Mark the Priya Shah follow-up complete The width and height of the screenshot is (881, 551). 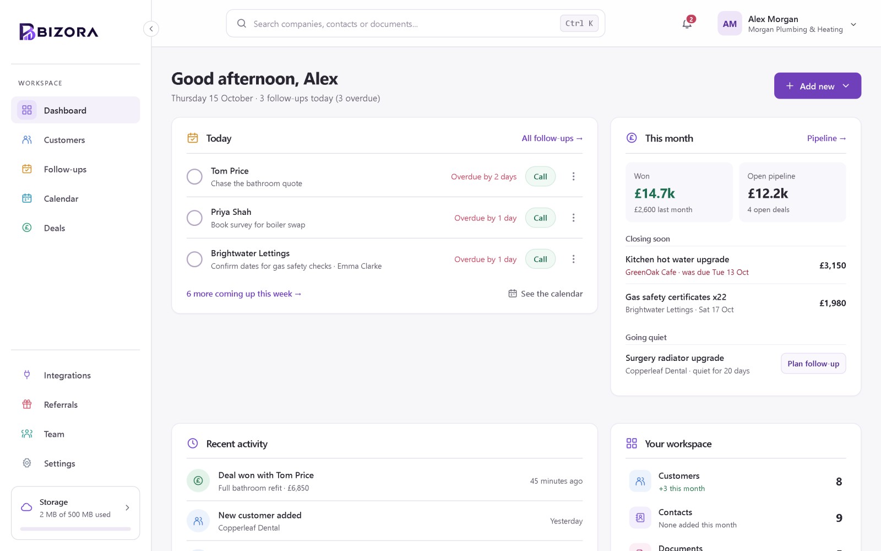coord(194,218)
